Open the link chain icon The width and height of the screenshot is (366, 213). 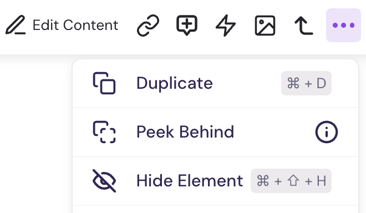148,25
